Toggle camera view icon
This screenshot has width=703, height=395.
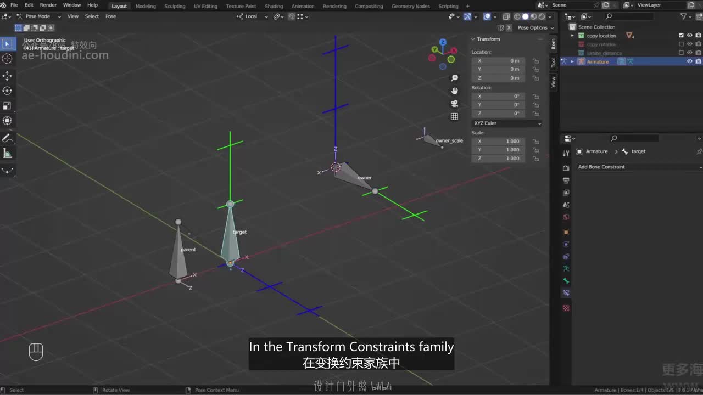(x=454, y=103)
